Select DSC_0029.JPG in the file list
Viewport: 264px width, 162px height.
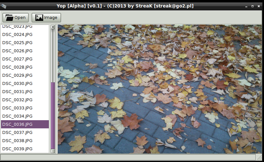(25, 75)
